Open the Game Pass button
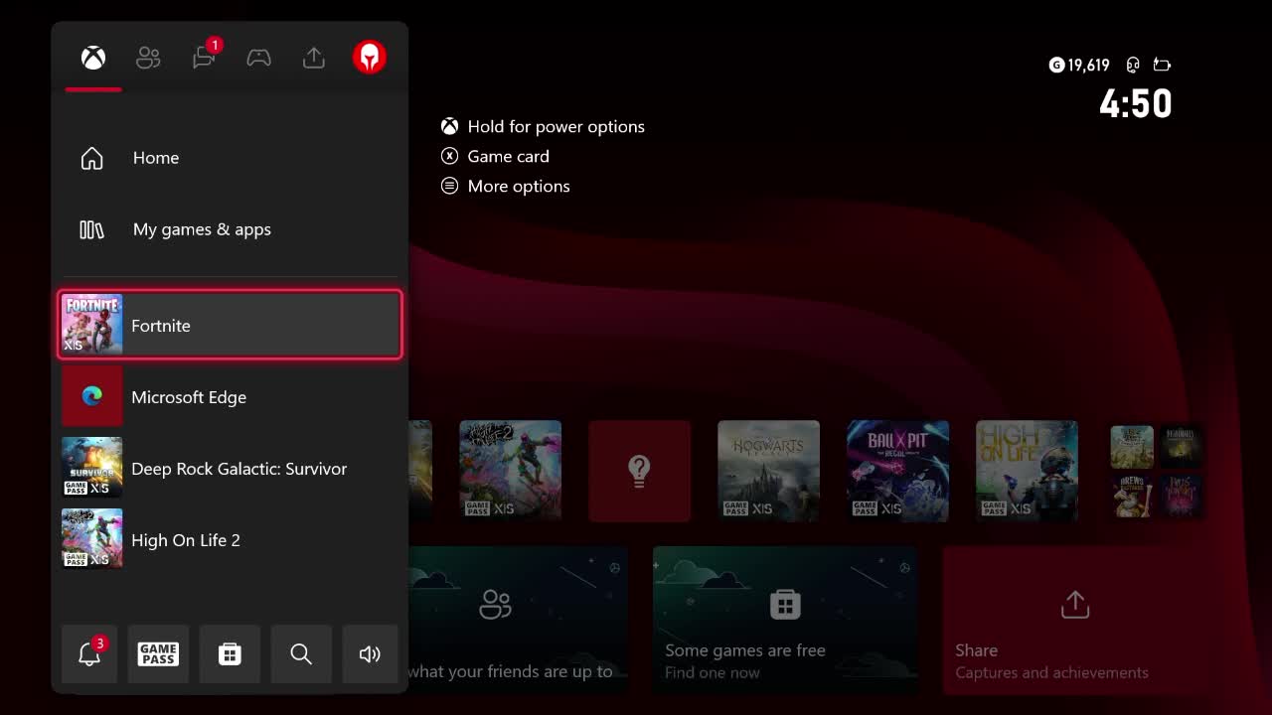1272x715 pixels. click(158, 653)
